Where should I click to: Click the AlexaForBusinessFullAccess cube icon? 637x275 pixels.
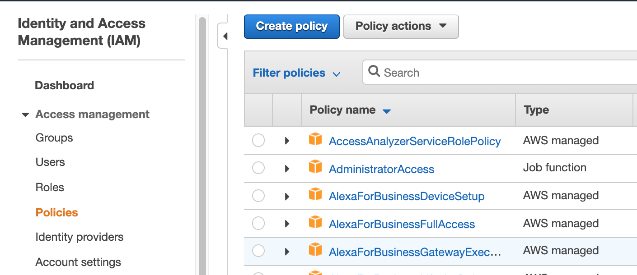tap(315, 223)
